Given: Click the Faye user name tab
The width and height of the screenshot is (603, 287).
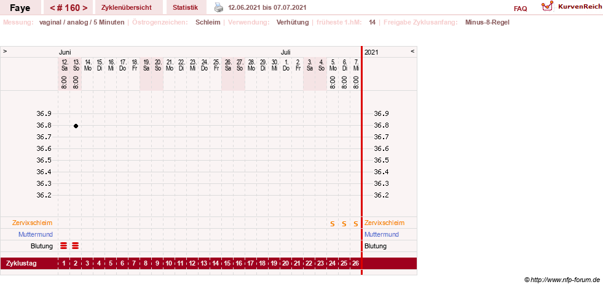Looking at the screenshot, I should (20, 7).
